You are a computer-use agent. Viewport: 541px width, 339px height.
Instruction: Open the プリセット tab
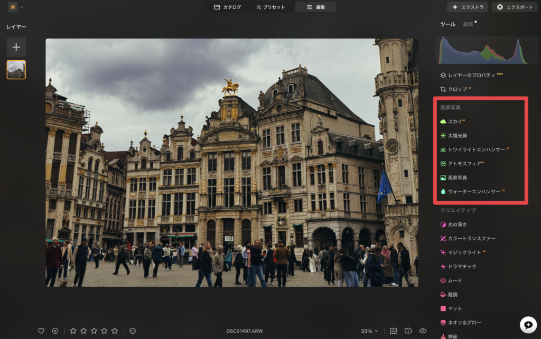271,7
